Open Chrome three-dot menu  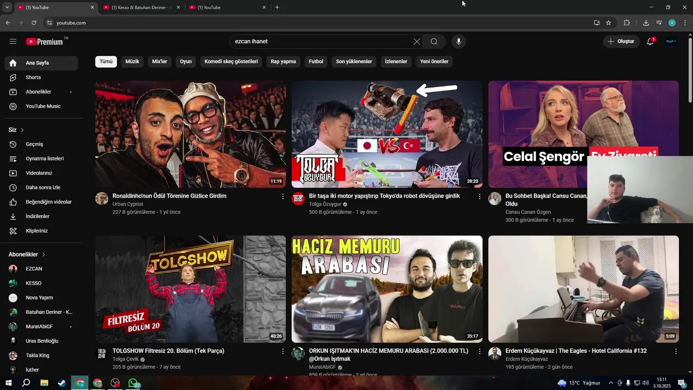[x=685, y=23]
